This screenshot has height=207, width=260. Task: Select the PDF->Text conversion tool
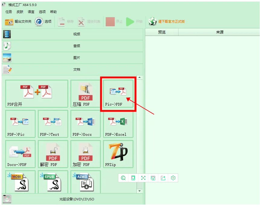(53, 124)
